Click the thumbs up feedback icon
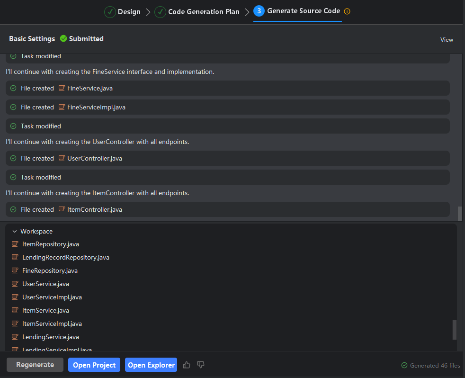 click(x=187, y=365)
